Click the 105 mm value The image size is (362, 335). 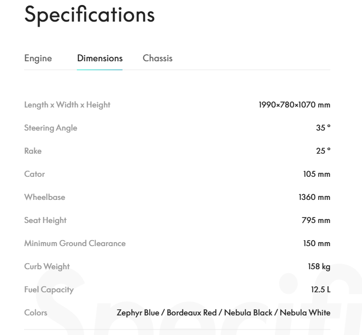click(x=316, y=174)
